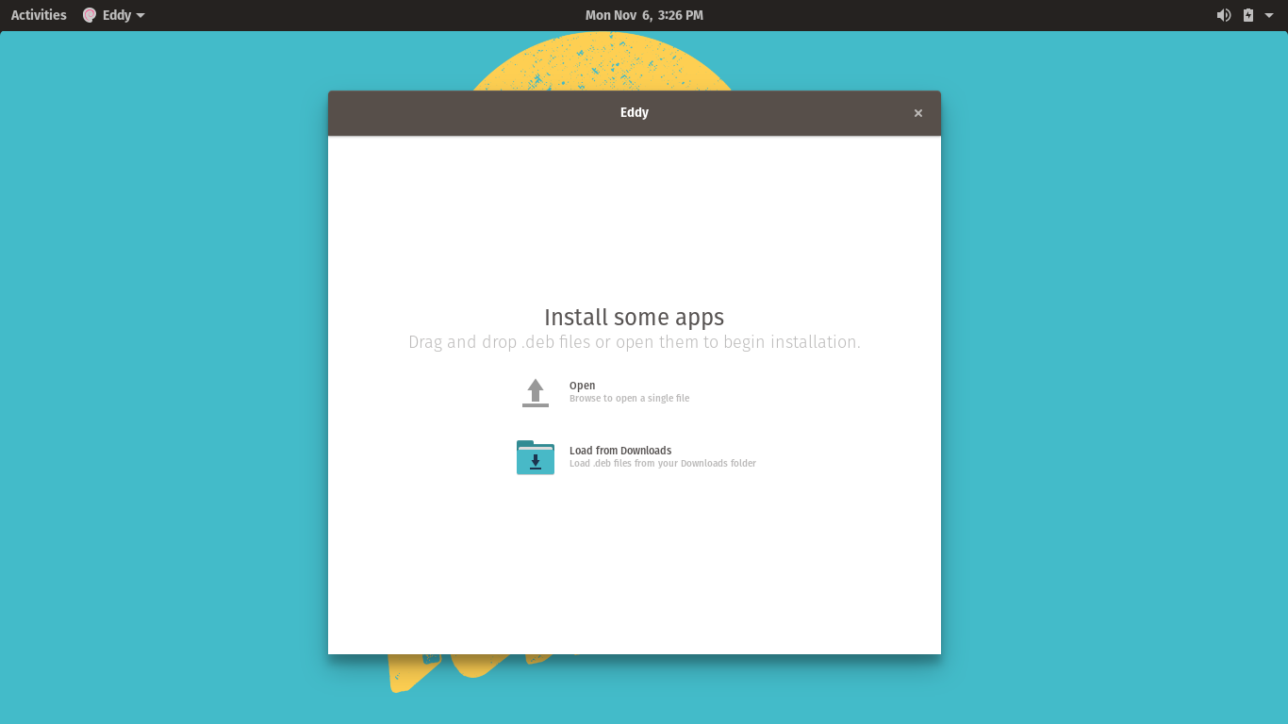Viewport: 1288px width, 724px height.
Task: Close the Eddy window
Action: coord(918,113)
